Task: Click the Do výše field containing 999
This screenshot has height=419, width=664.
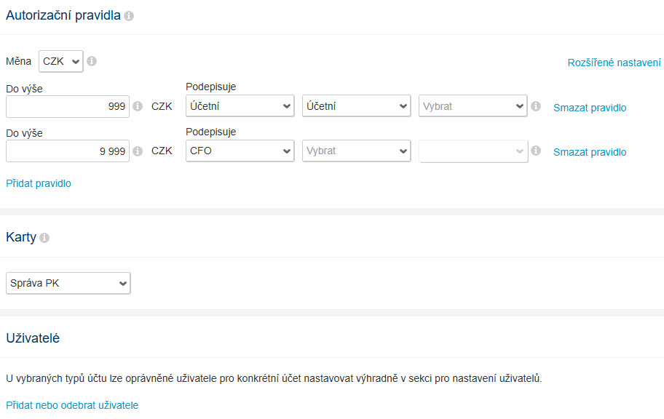Action: click(x=68, y=106)
